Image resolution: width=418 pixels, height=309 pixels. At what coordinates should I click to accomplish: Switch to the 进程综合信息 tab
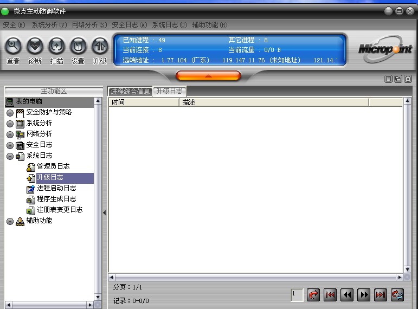click(130, 92)
